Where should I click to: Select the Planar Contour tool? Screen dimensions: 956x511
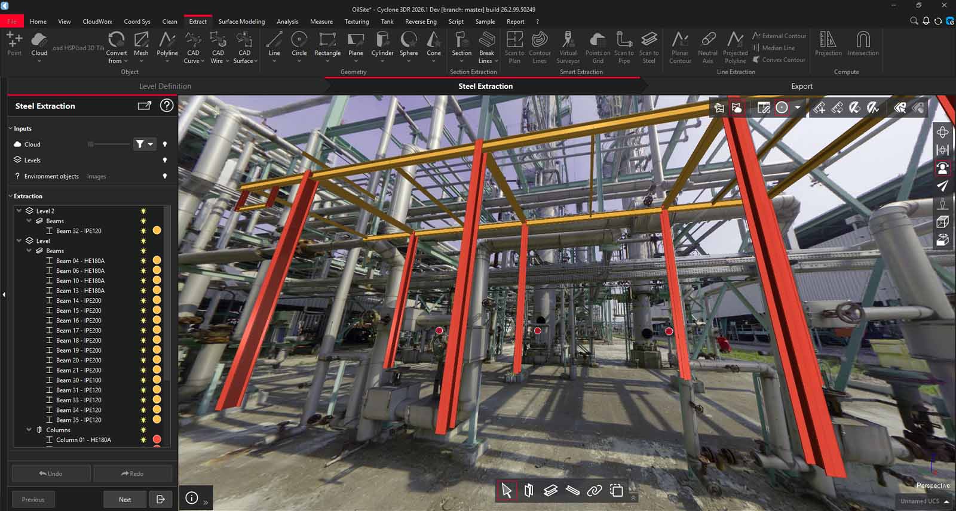pos(680,48)
